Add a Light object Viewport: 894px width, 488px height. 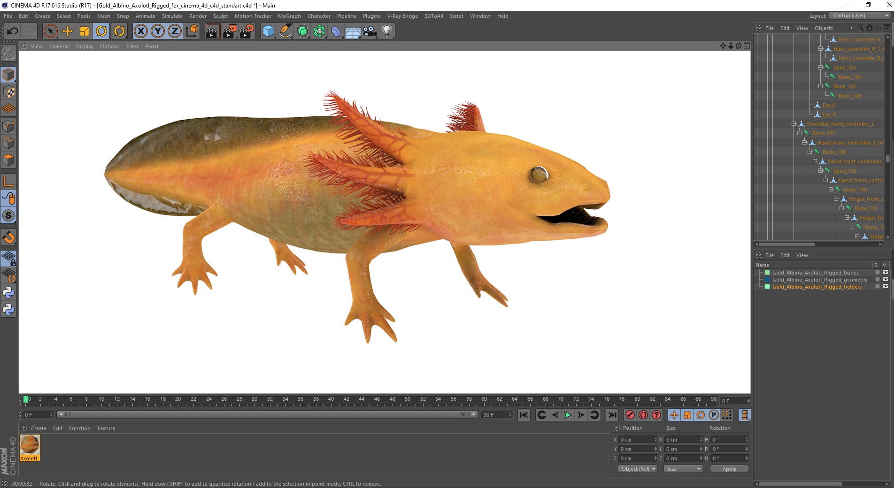[x=387, y=31]
